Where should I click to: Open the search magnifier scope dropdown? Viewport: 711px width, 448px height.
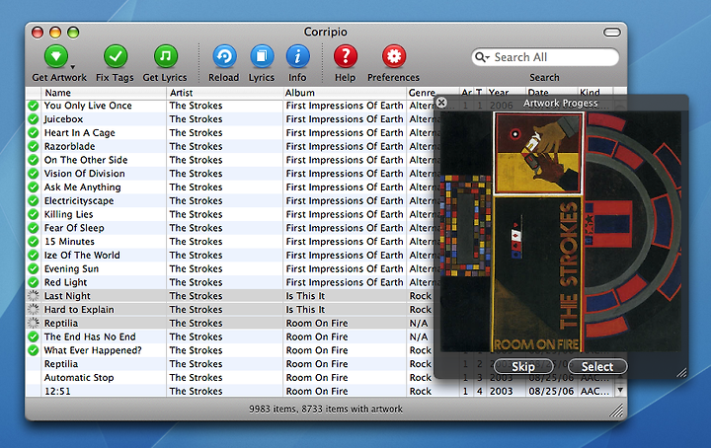[482, 57]
